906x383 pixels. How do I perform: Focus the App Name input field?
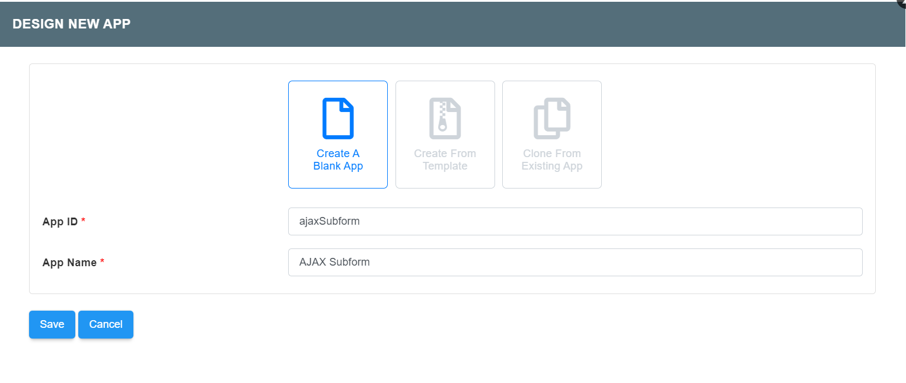coord(575,262)
